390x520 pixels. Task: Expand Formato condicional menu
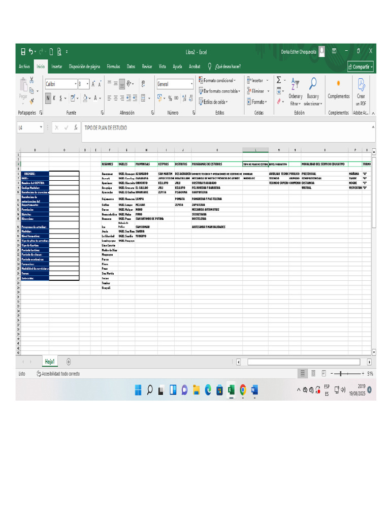pyautogui.click(x=217, y=80)
